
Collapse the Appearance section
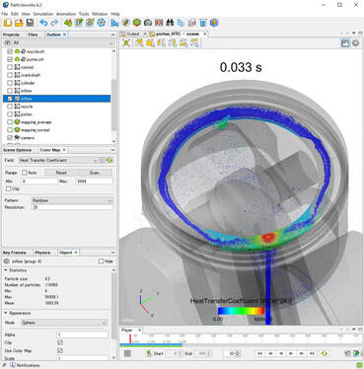coord(6,313)
